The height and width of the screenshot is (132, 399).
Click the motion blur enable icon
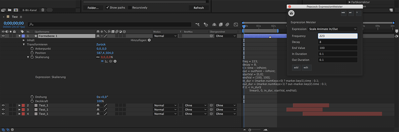[x=227, y=24]
